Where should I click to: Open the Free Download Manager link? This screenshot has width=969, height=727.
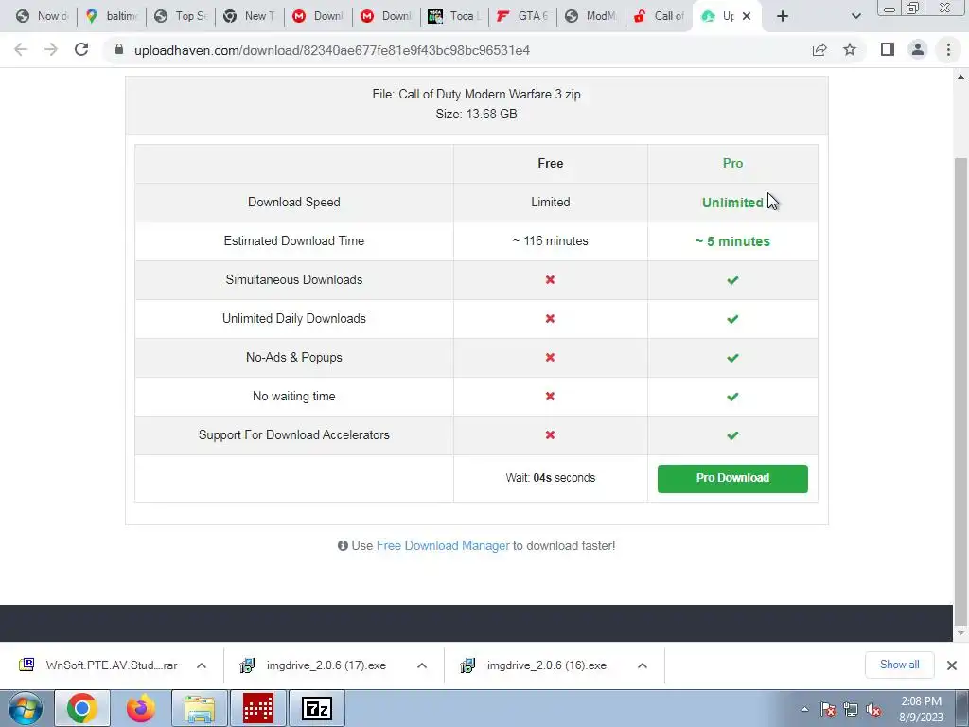coord(443,546)
